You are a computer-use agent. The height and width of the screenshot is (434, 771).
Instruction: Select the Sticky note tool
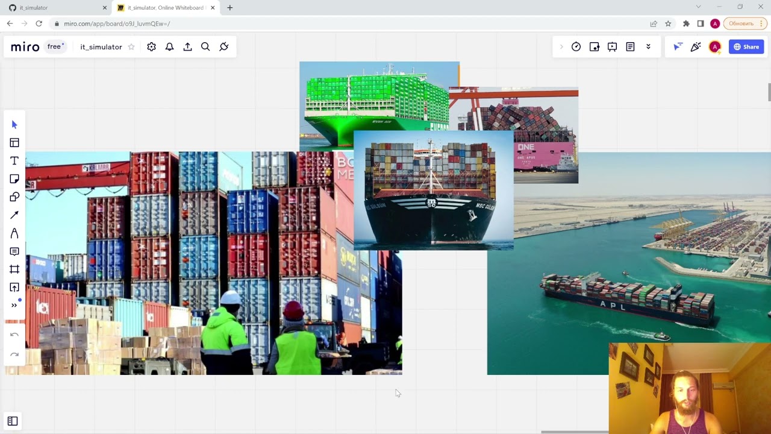click(x=14, y=179)
